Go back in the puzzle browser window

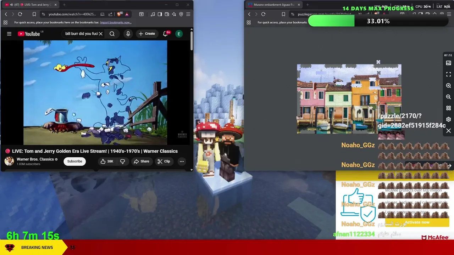point(249,14)
